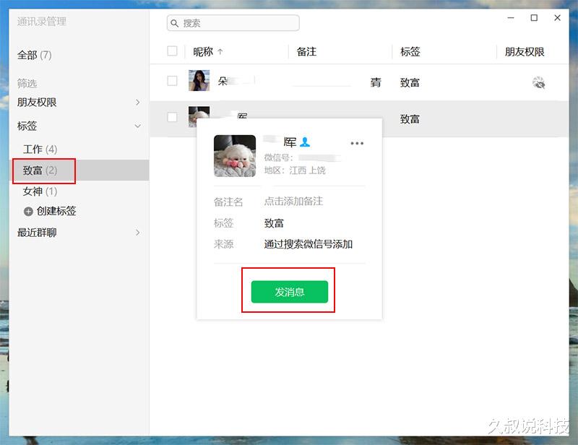This screenshot has height=445, width=578.
Task: Click the blue person badge next to contact name
Action: point(304,142)
